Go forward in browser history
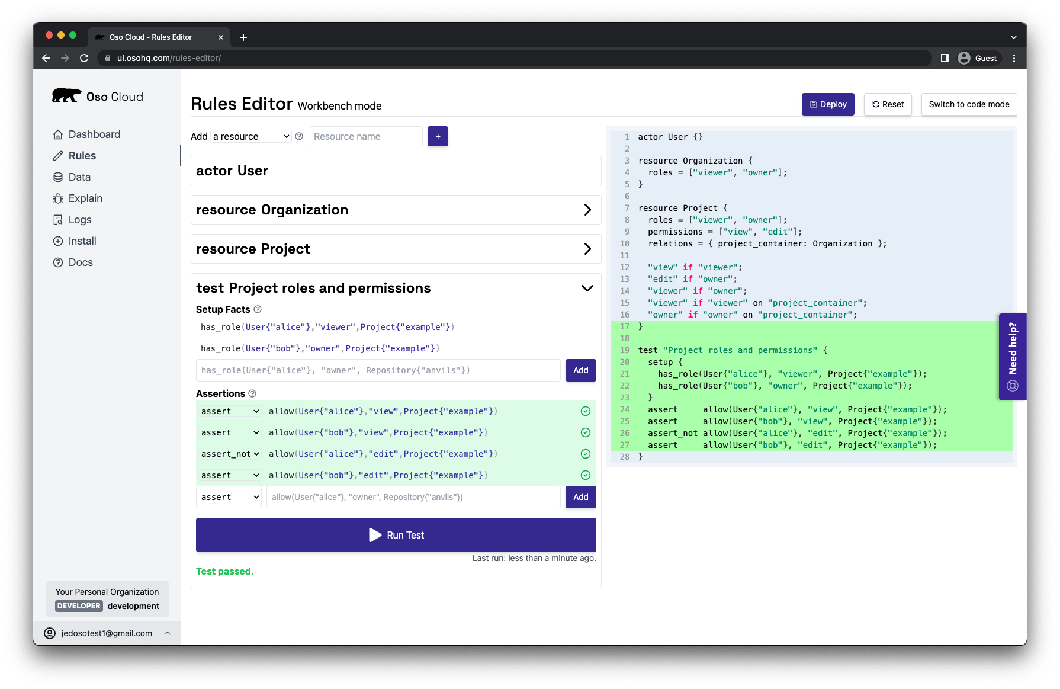 coord(65,58)
